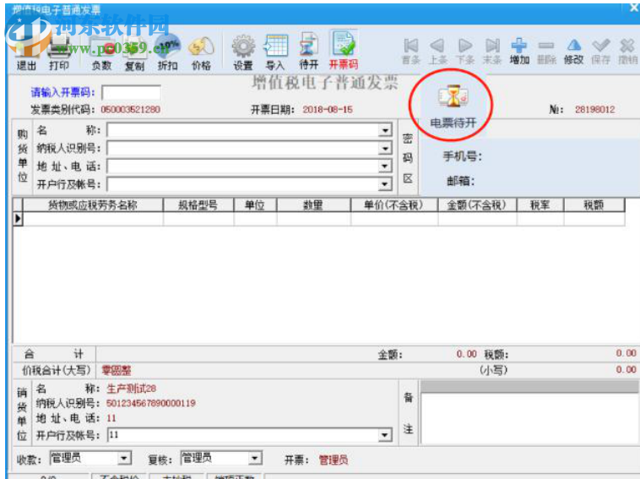Expand buyer 纳税人识别号 dropdown arrow
The height and width of the screenshot is (479, 640).
(384, 148)
